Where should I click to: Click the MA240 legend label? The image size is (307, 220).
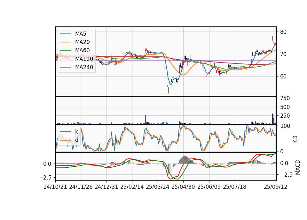tap(84, 67)
